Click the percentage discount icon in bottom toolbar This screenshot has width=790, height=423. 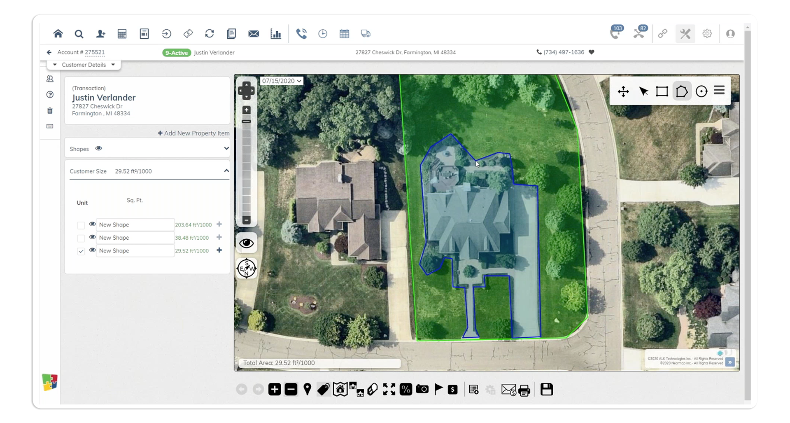[x=406, y=389]
